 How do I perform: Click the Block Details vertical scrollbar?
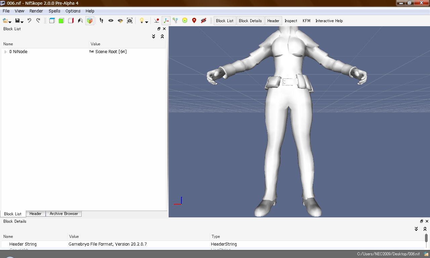pyautogui.click(x=426, y=239)
